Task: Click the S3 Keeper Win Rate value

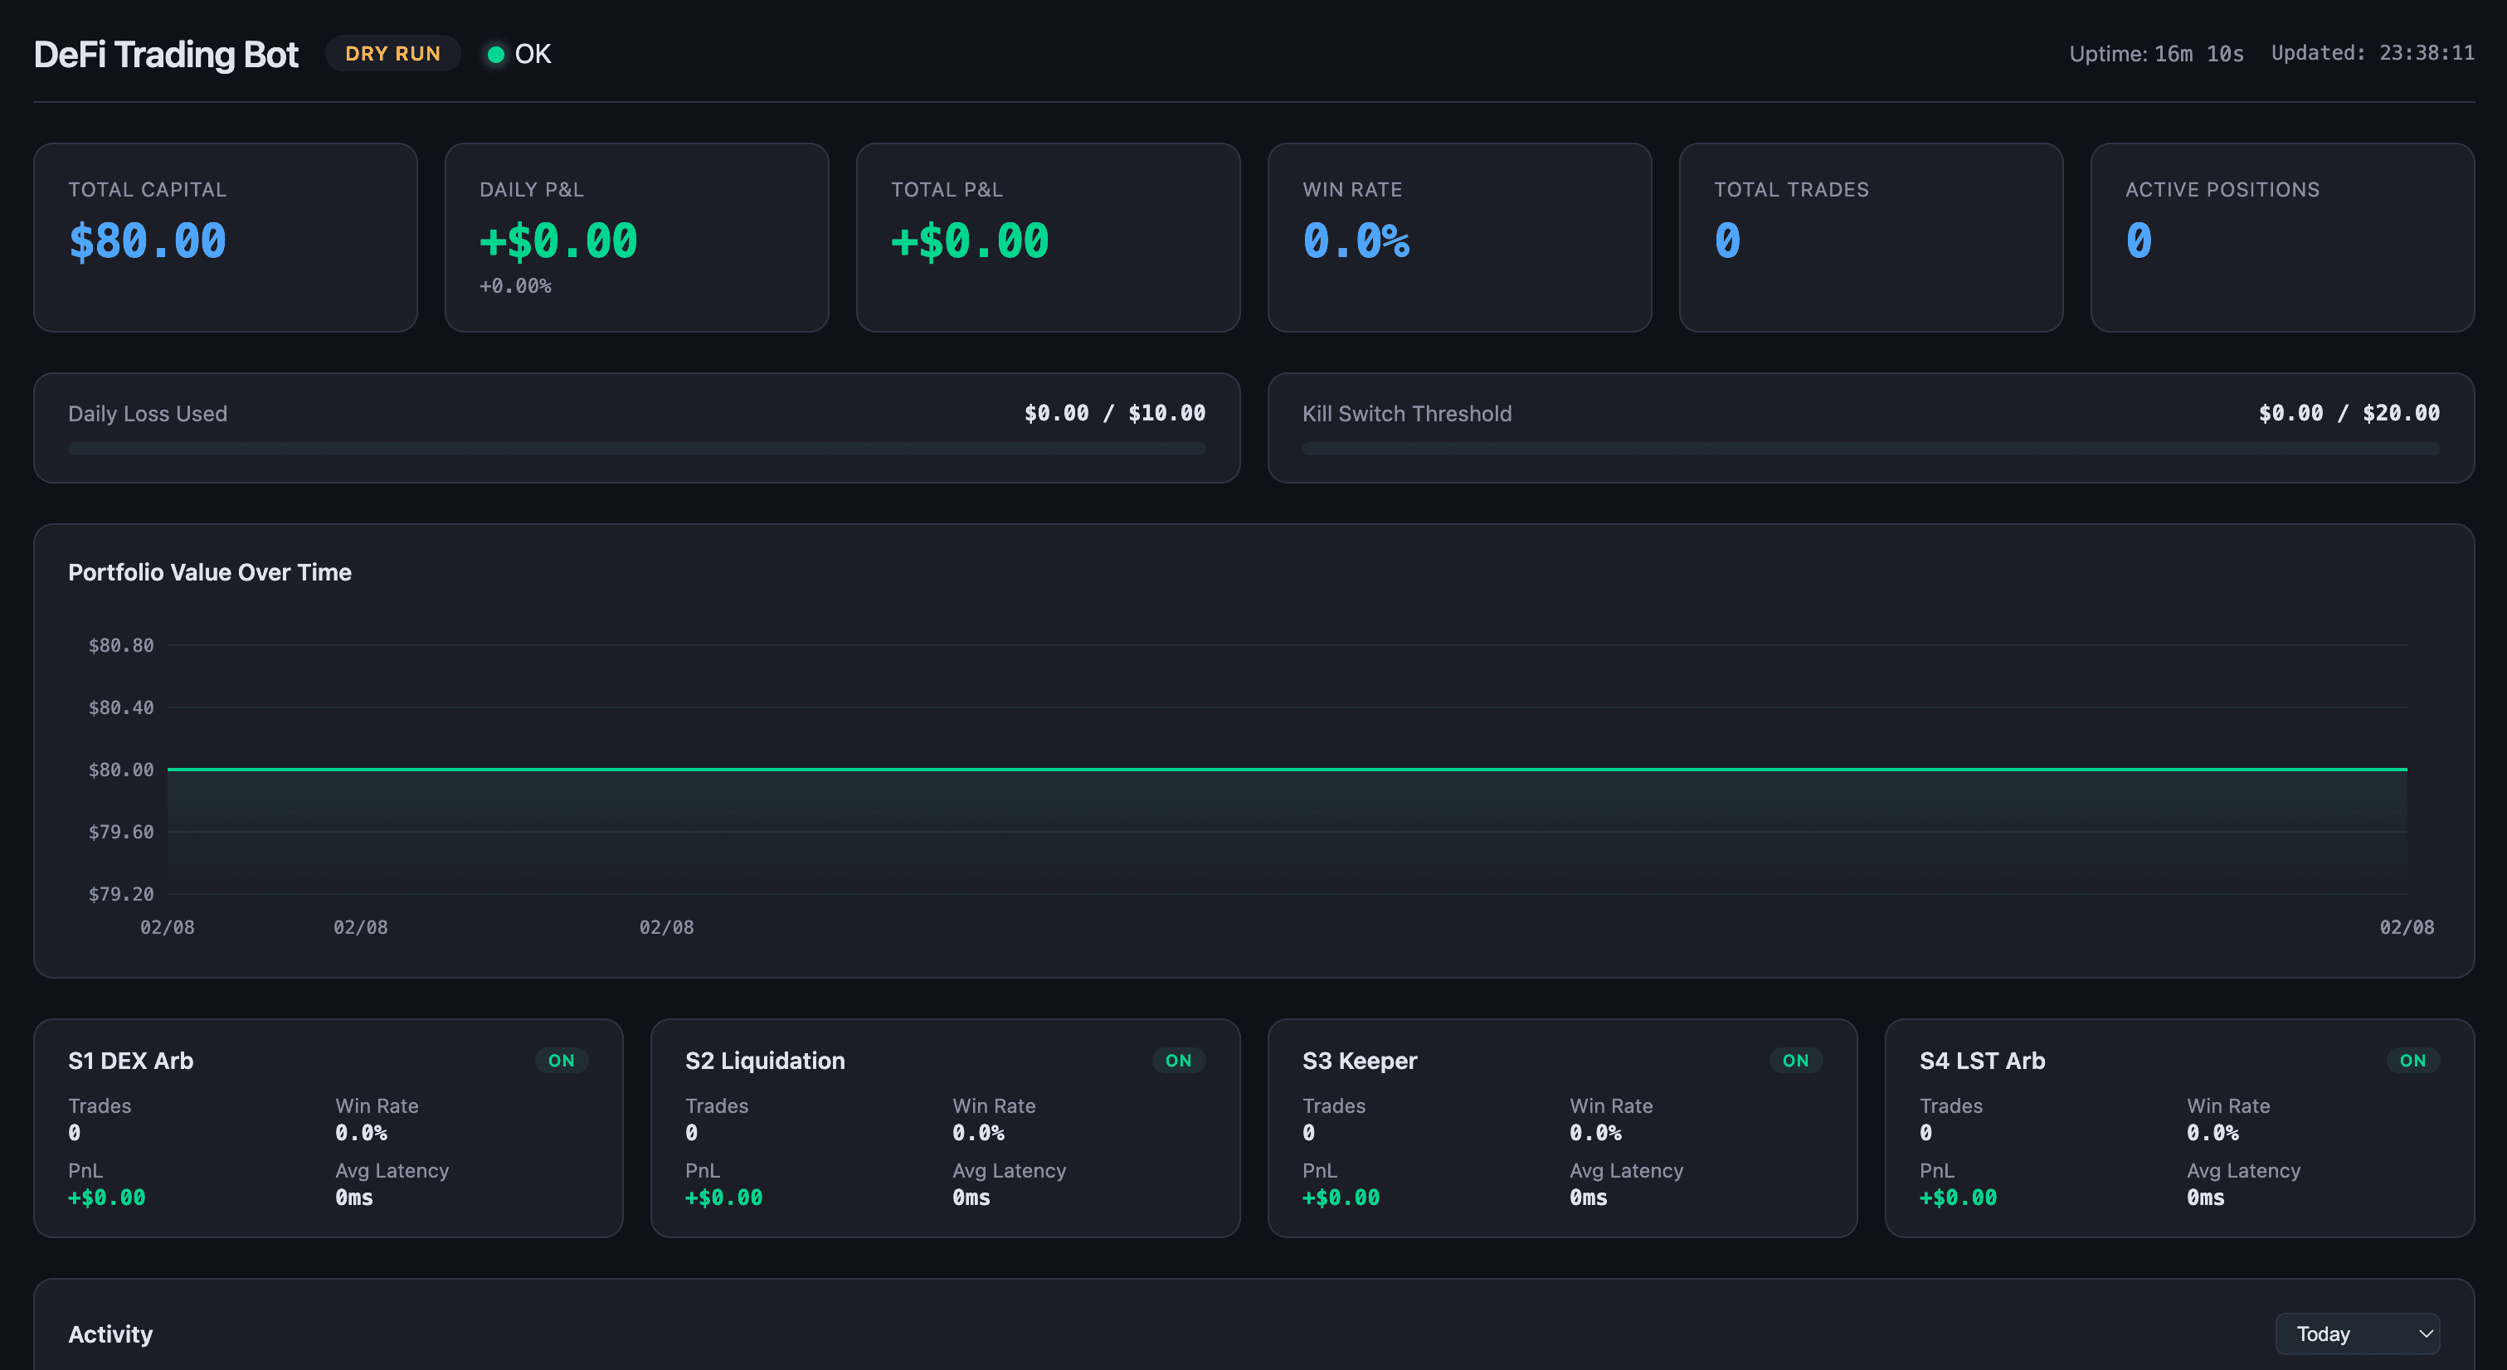Action: (1595, 1133)
